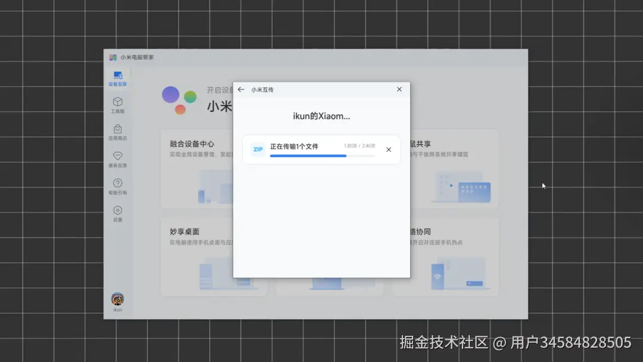Click the ZIP file type icon
This screenshot has width=643, height=362.
point(258,149)
